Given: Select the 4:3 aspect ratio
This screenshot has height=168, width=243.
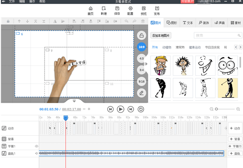Looking at the screenshot, I should tap(141, 59).
